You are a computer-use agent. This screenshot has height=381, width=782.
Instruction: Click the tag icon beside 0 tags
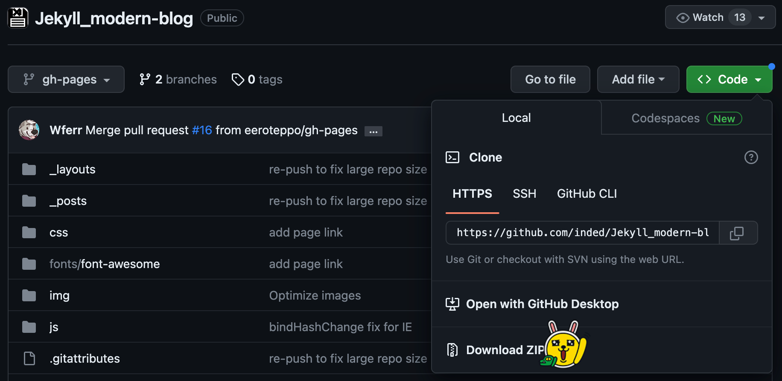(x=238, y=79)
